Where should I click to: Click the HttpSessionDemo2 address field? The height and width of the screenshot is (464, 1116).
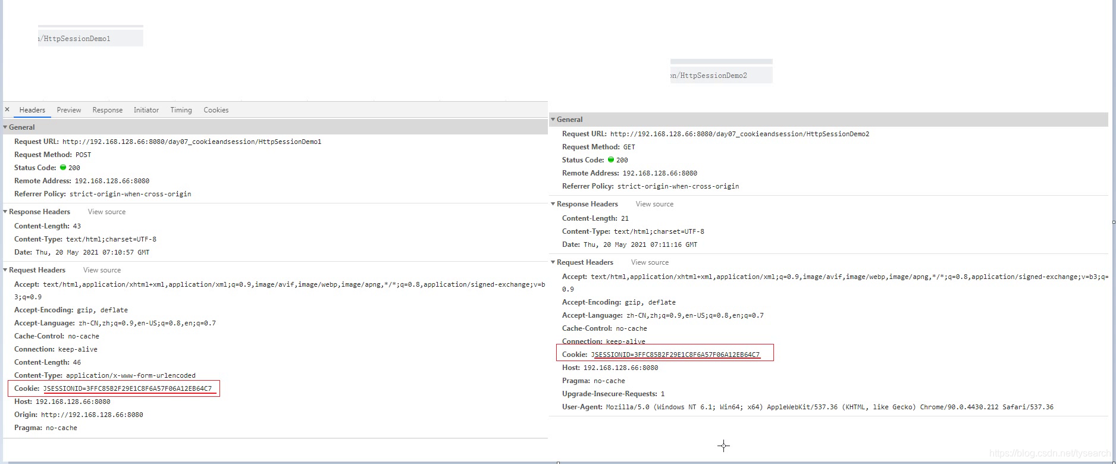click(721, 76)
